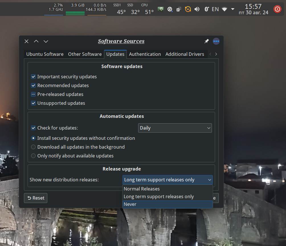Click the window shade-up arrow icon
This screenshot has width=286, height=246.
click(x=36, y=41)
